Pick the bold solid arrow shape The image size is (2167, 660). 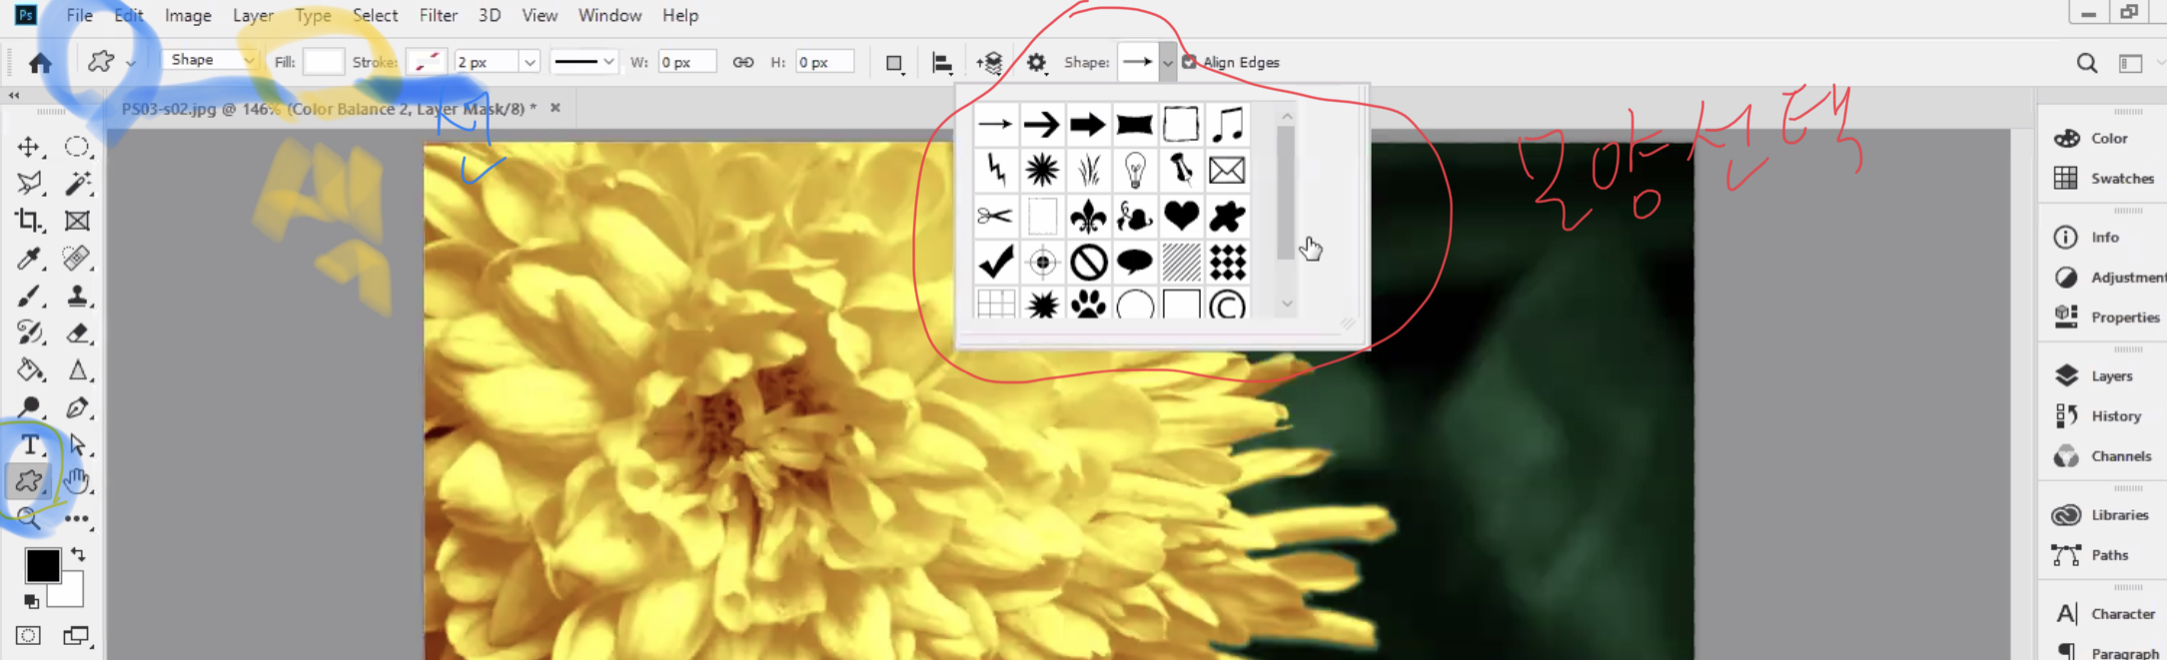coord(1088,124)
